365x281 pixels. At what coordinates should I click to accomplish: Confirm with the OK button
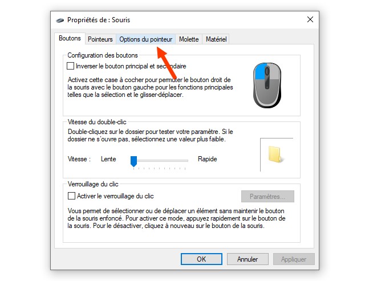point(201,259)
